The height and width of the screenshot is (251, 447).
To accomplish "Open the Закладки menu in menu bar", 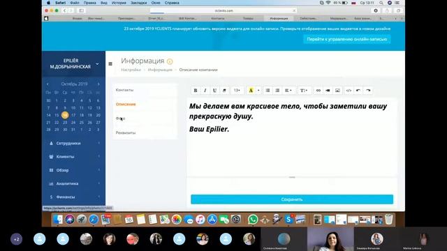I will [139, 3].
